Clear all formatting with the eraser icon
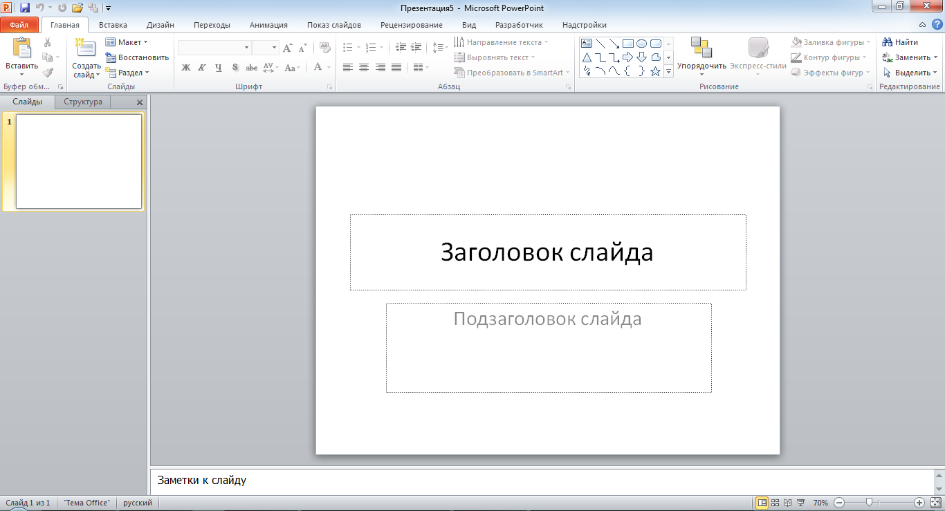Screen dimensions: 945x511 pos(325,48)
